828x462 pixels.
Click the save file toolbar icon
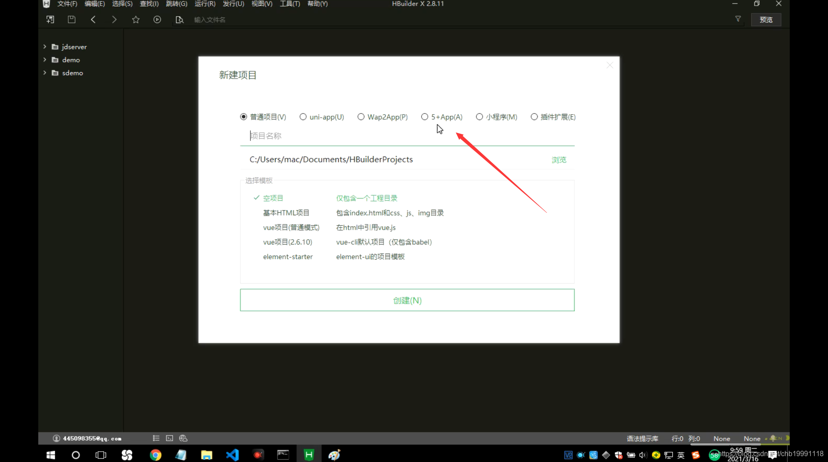pyautogui.click(x=71, y=20)
